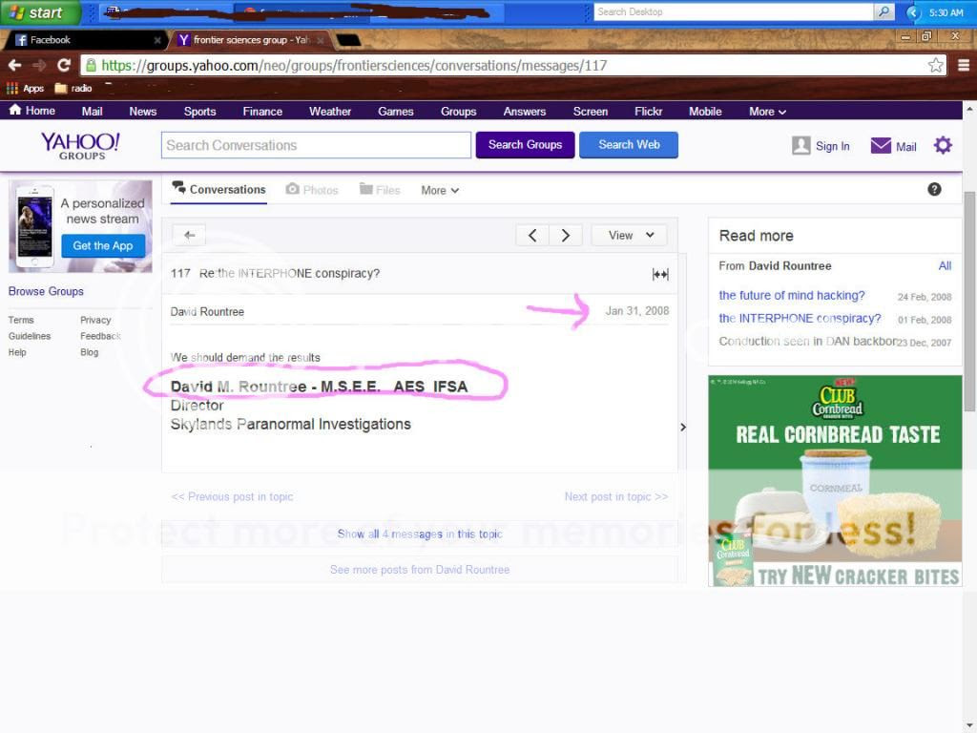This screenshot has height=733, width=977.
Task: Open the Blog link
Action: coord(89,352)
